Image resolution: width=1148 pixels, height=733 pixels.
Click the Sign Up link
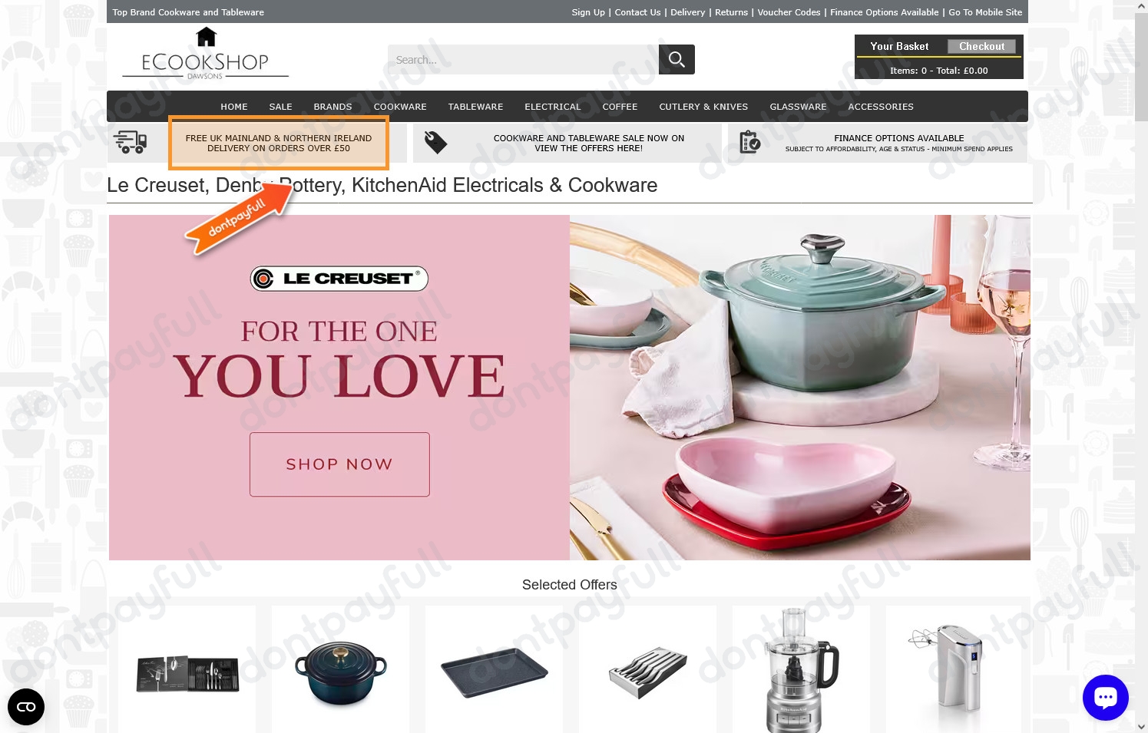(588, 12)
